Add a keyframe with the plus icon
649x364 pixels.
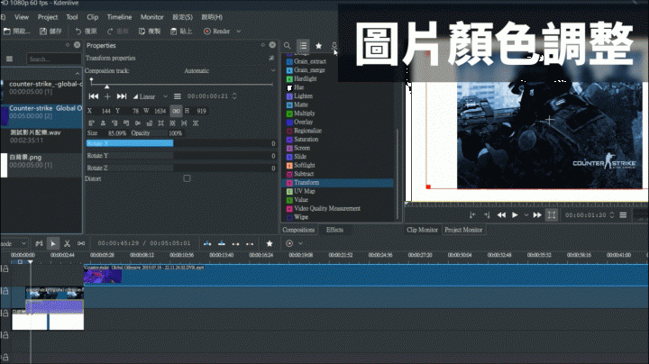coord(107,96)
